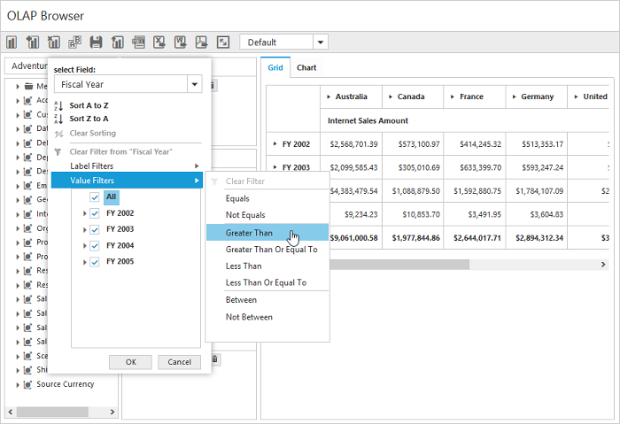This screenshot has height=424, width=620.
Task: Switch to the Chart tab
Action: (x=306, y=67)
